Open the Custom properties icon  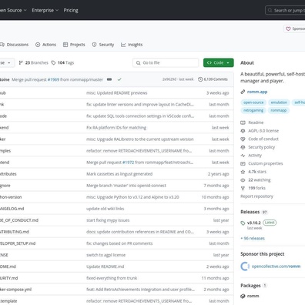tap(243, 163)
